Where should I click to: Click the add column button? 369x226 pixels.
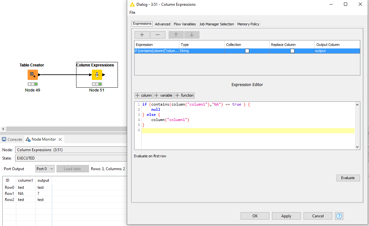click(144, 95)
